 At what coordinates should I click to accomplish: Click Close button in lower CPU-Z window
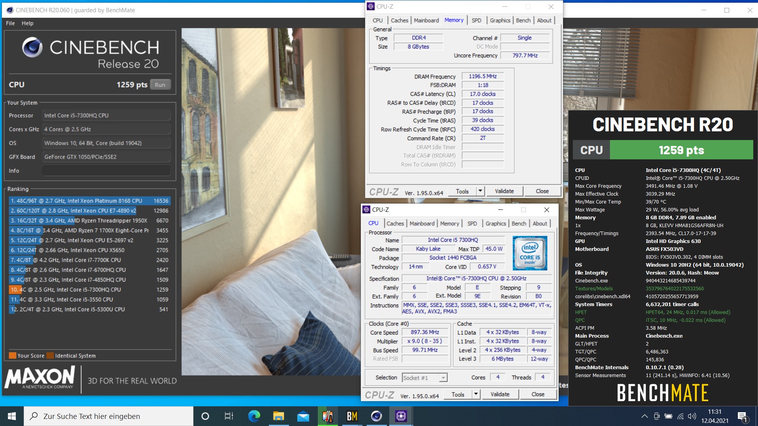click(538, 394)
